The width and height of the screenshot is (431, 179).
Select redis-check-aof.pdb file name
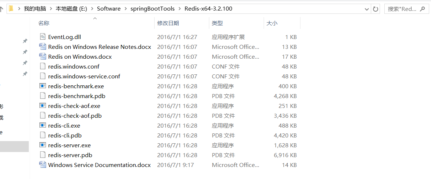[x=75, y=116]
